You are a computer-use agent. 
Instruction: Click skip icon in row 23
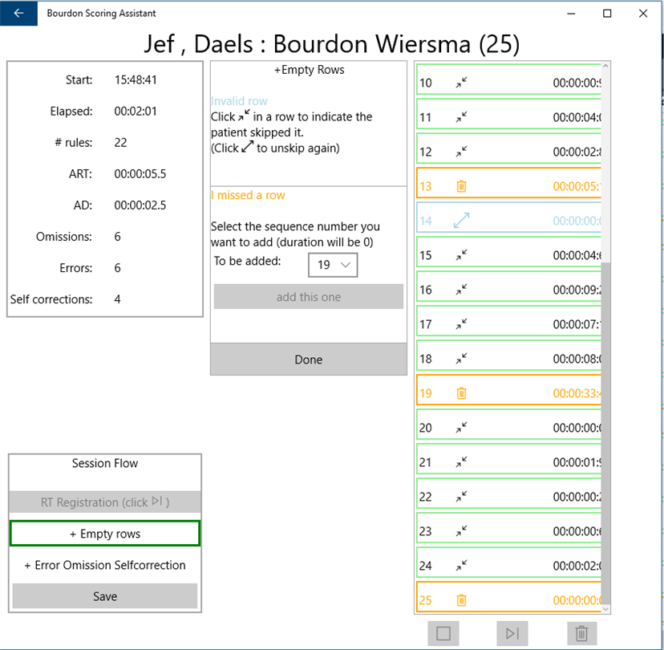462,531
